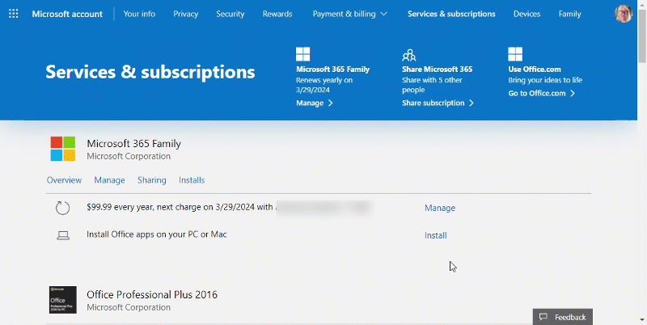Click the Share with 5 other people text
Screen dimensions: 647x325
point(432,85)
